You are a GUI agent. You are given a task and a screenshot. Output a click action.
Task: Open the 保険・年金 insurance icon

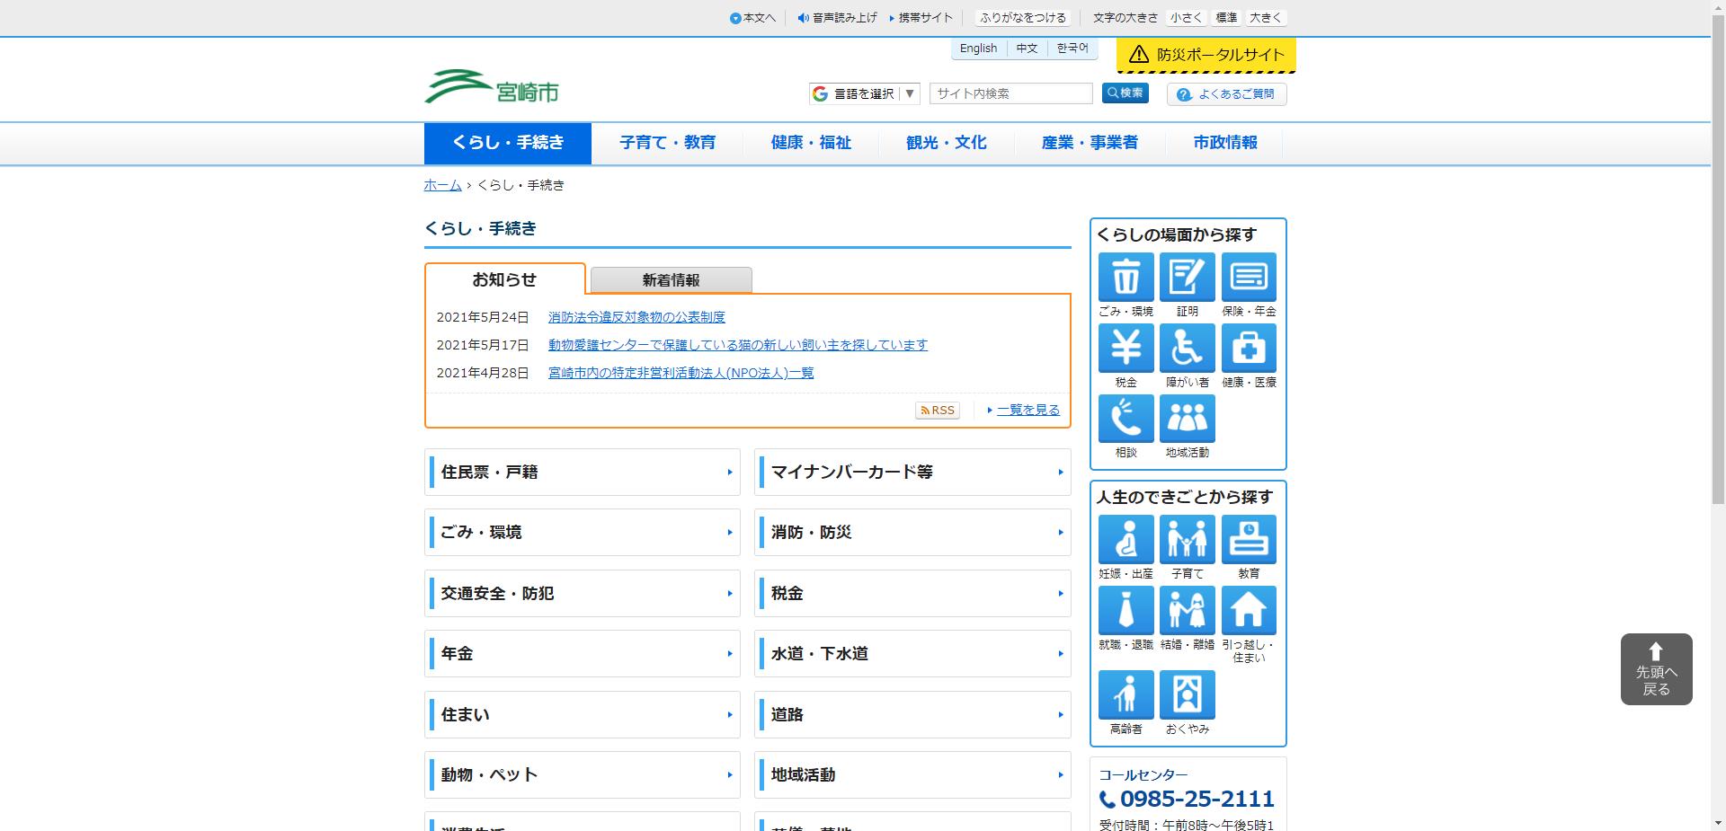(x=1248, y=277)
